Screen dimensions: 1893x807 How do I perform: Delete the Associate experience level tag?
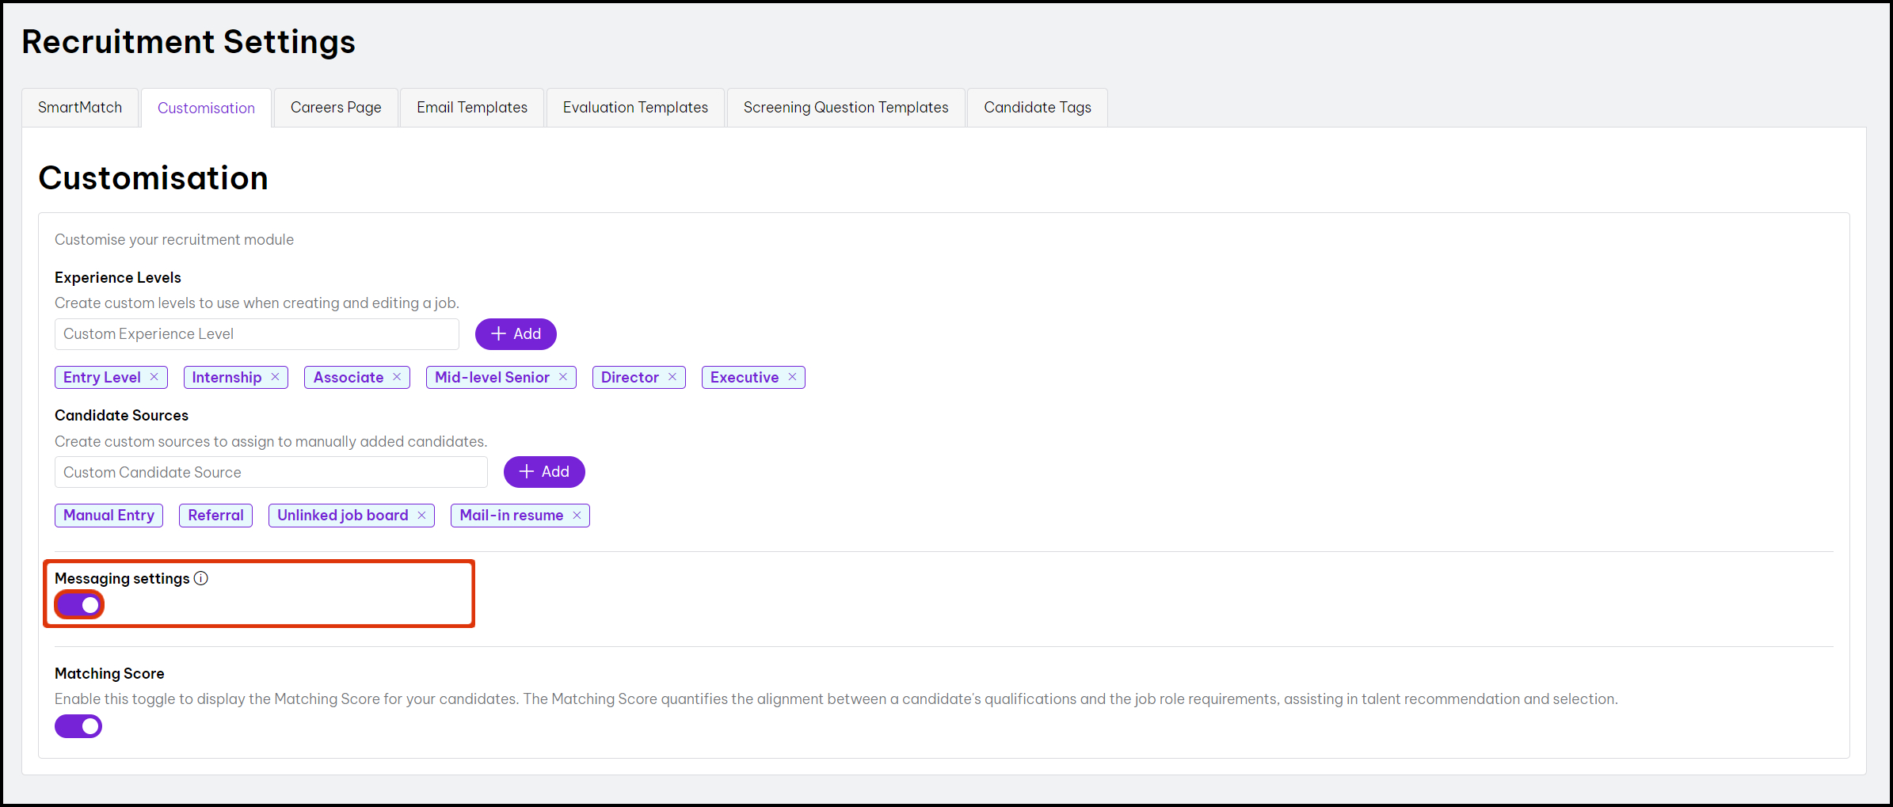[x=397, y=377]
